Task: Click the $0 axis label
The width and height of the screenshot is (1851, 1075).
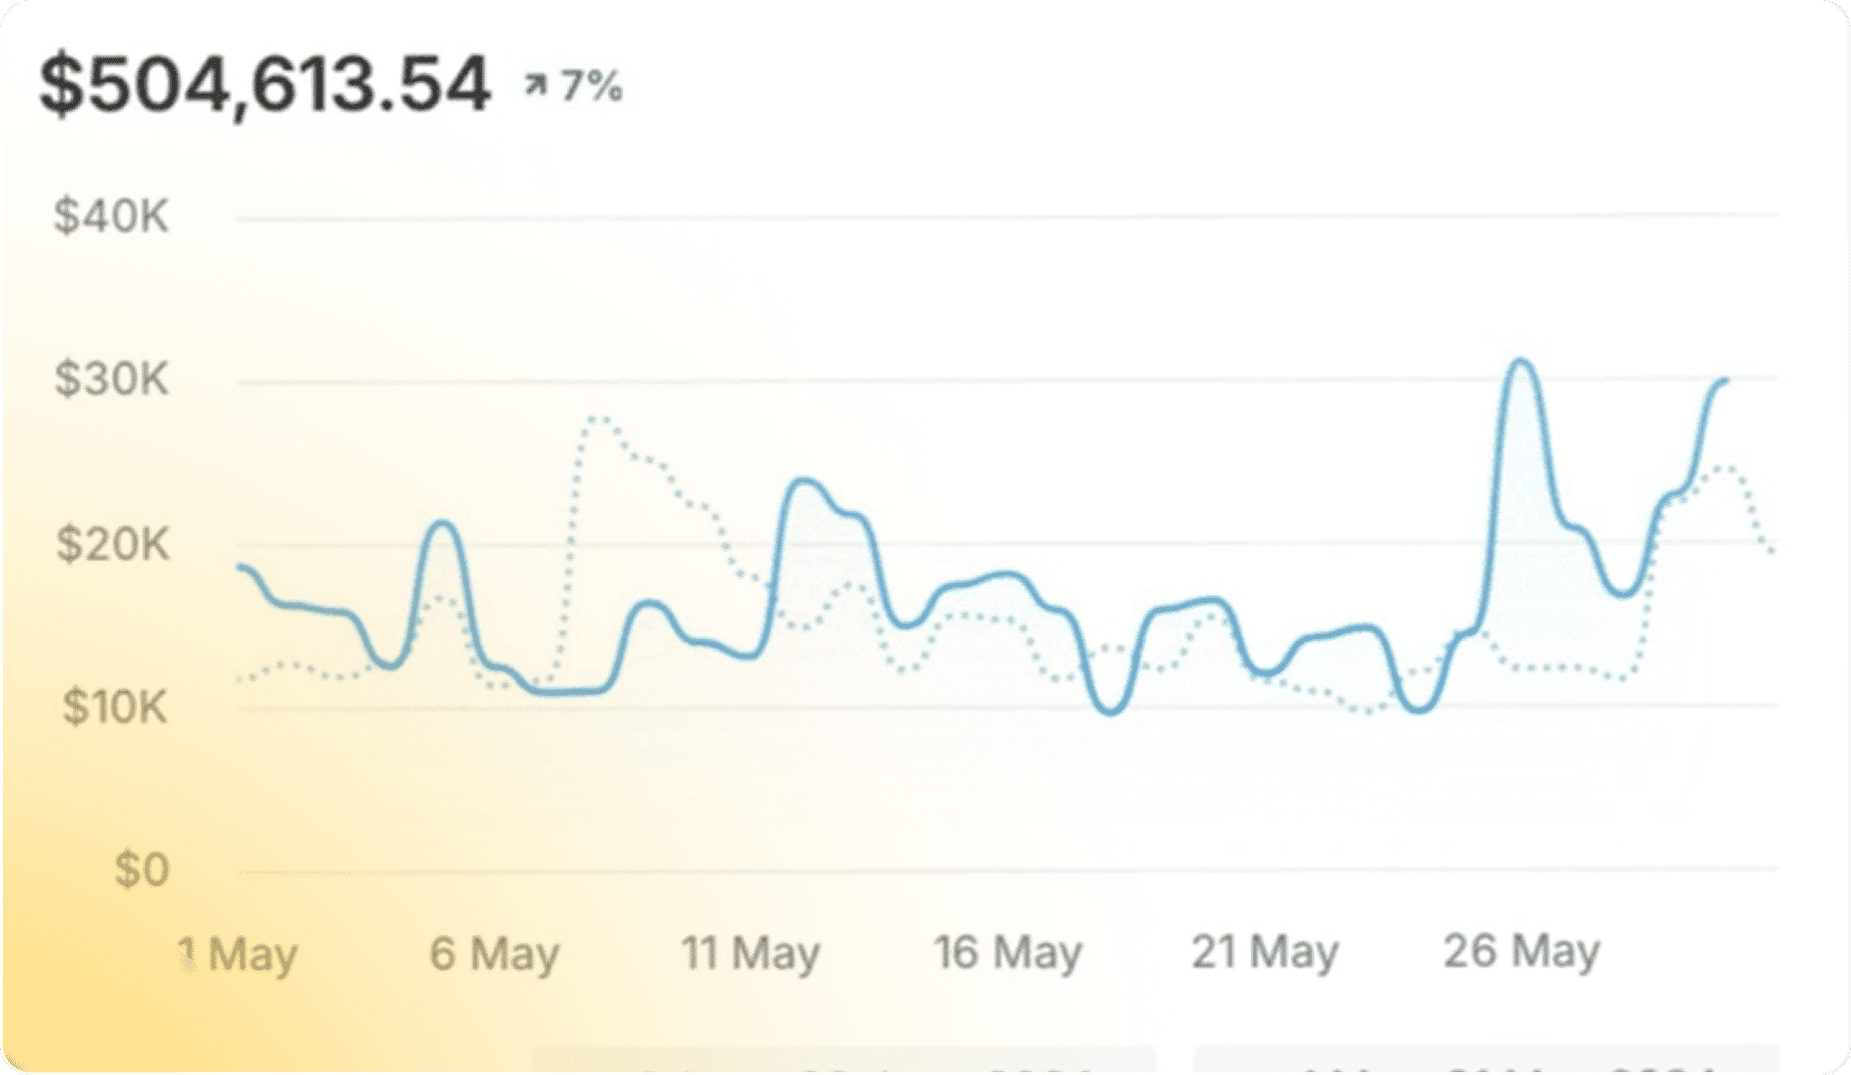Action: pyautogui.click(x=142, y=870)
